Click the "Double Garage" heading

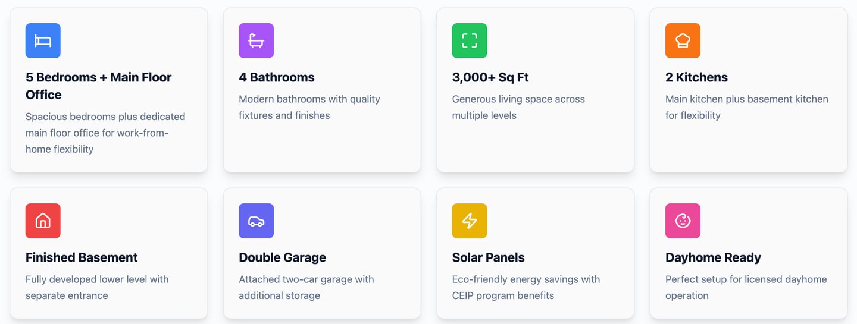(282, 257)
